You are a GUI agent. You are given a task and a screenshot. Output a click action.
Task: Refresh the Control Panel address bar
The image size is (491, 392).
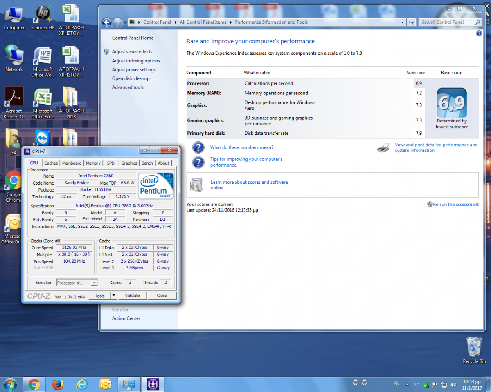click(x=412, y=22)
